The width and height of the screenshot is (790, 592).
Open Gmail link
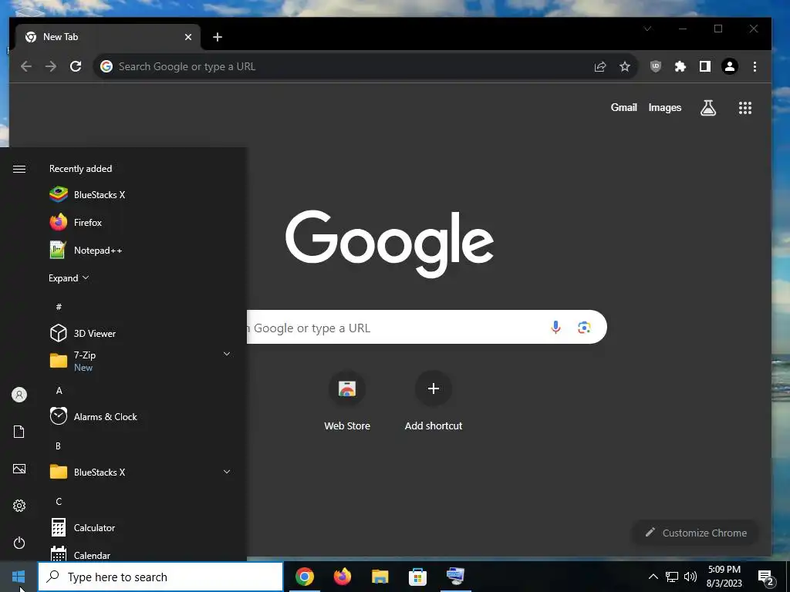coord(623,107)
